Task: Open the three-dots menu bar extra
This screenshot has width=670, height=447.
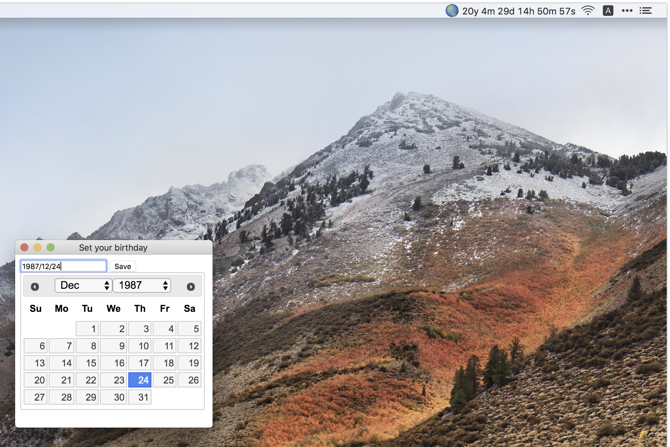Action: (627, 11)
